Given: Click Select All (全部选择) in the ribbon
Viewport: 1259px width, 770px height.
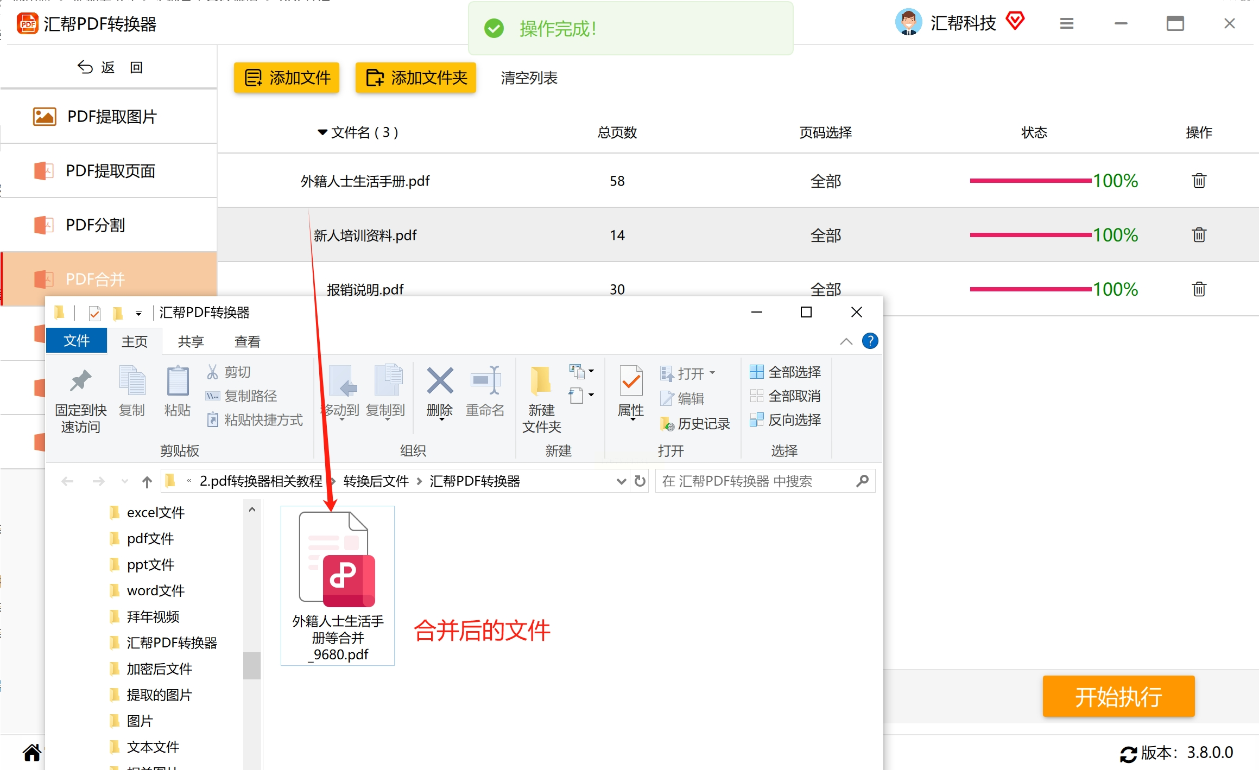Looking at the screenshot, I should tap(785, 372).
